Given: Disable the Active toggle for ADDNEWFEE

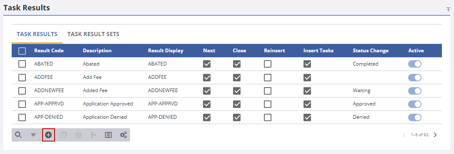Looking at the screenshot, I should click(x=415, y=91).
